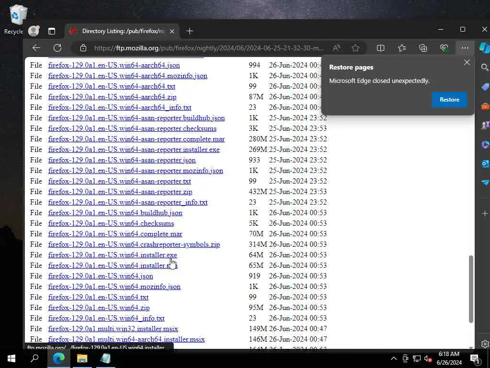Add page to favorites star icon
The height and width of the screenshot is (368, 490).
[356, 48]
